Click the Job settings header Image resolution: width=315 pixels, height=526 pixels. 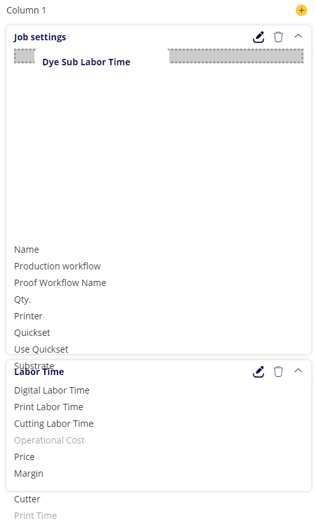point(40,37)
